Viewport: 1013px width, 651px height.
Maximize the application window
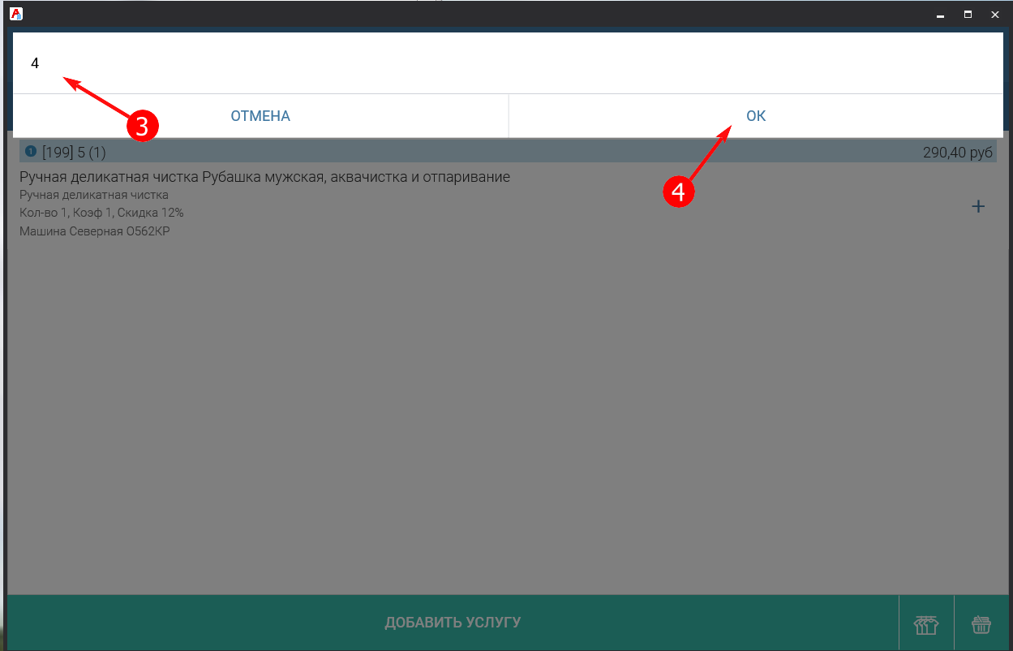968,15
